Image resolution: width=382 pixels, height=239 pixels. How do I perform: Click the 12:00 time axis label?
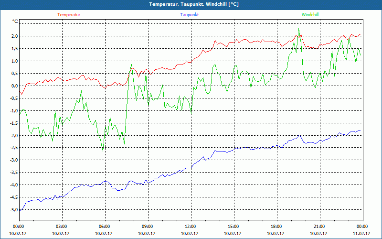[191, 227]
